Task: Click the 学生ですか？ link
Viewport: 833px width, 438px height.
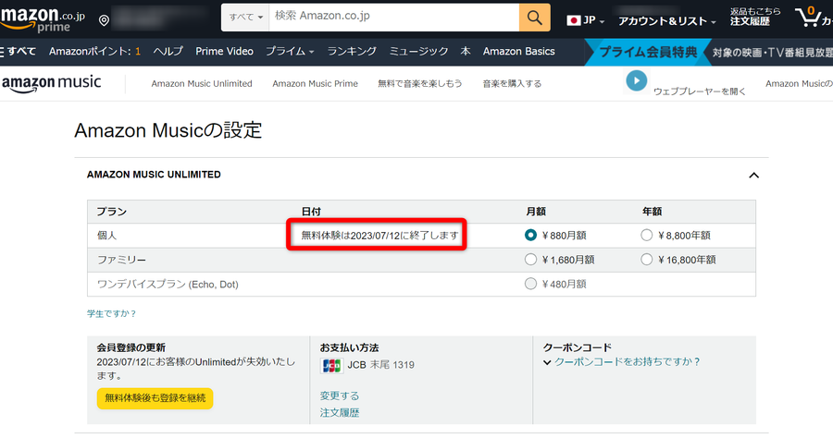Action: [x=112, y=314]
